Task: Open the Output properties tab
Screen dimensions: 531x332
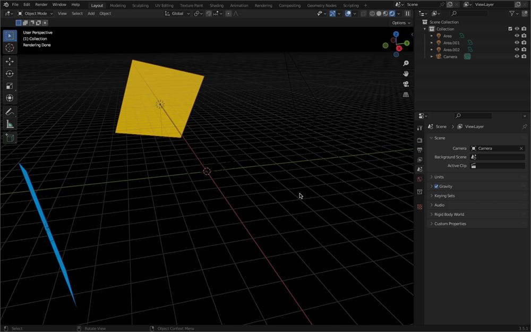Action: click(419, 150)
